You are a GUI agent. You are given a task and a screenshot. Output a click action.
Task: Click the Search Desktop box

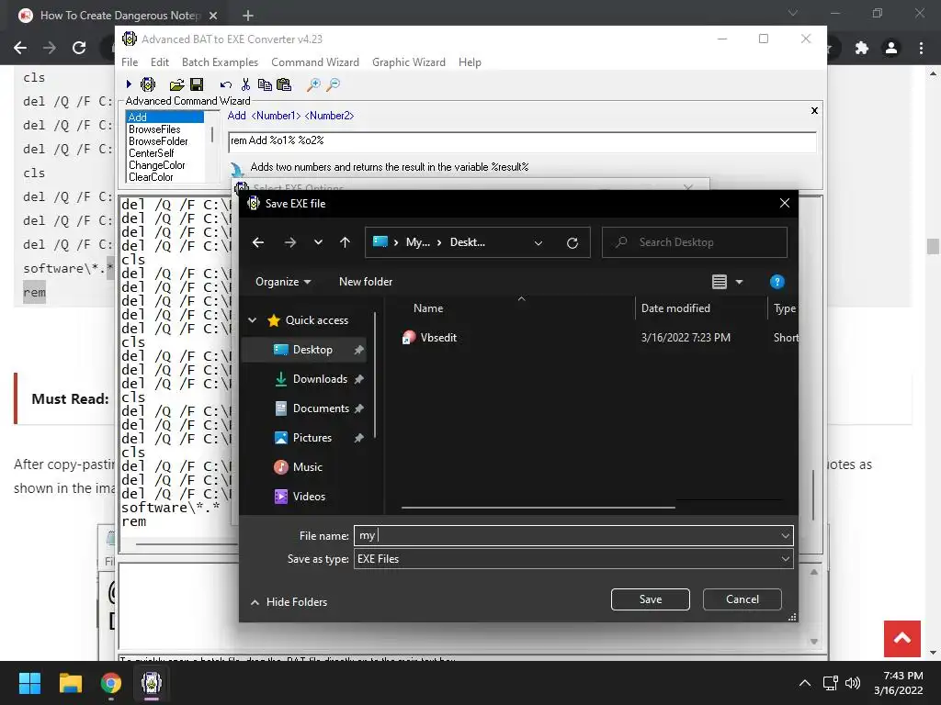[x=695, y=242]
